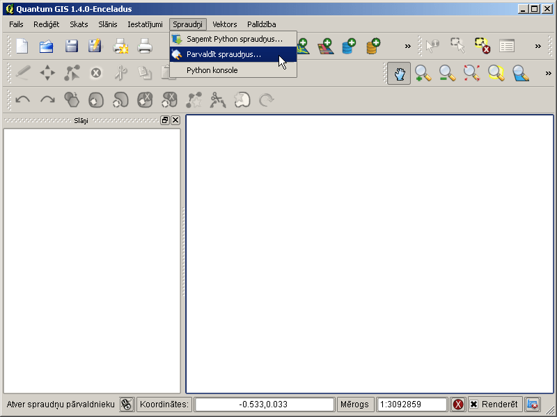The height and width of the screenshot is (417, 557).
Task: Select Delete Ring tool icon
Action: click(x=145, y=100)
